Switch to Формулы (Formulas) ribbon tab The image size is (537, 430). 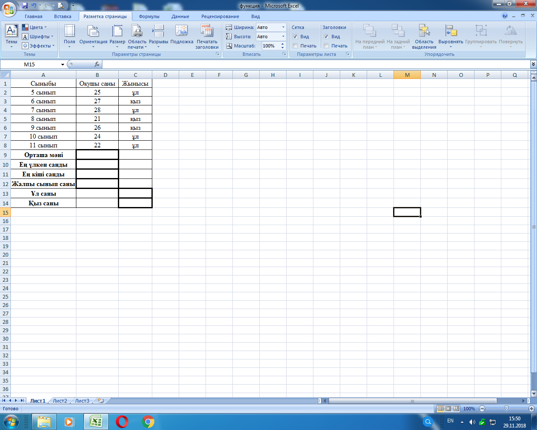point(149,16)
